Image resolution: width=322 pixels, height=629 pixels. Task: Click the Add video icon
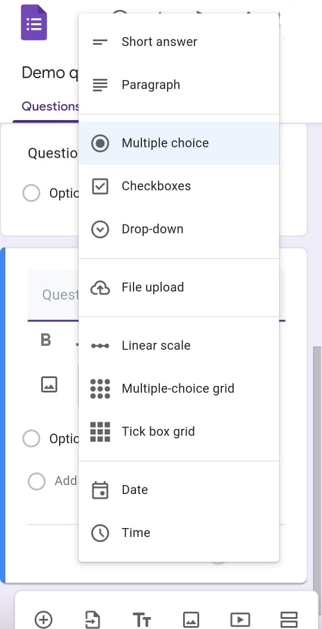(x=240, y=620)
